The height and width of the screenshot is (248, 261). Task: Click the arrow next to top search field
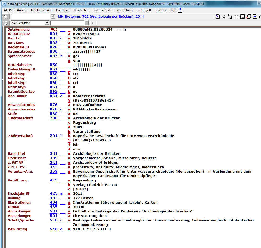tap(53, 17)
